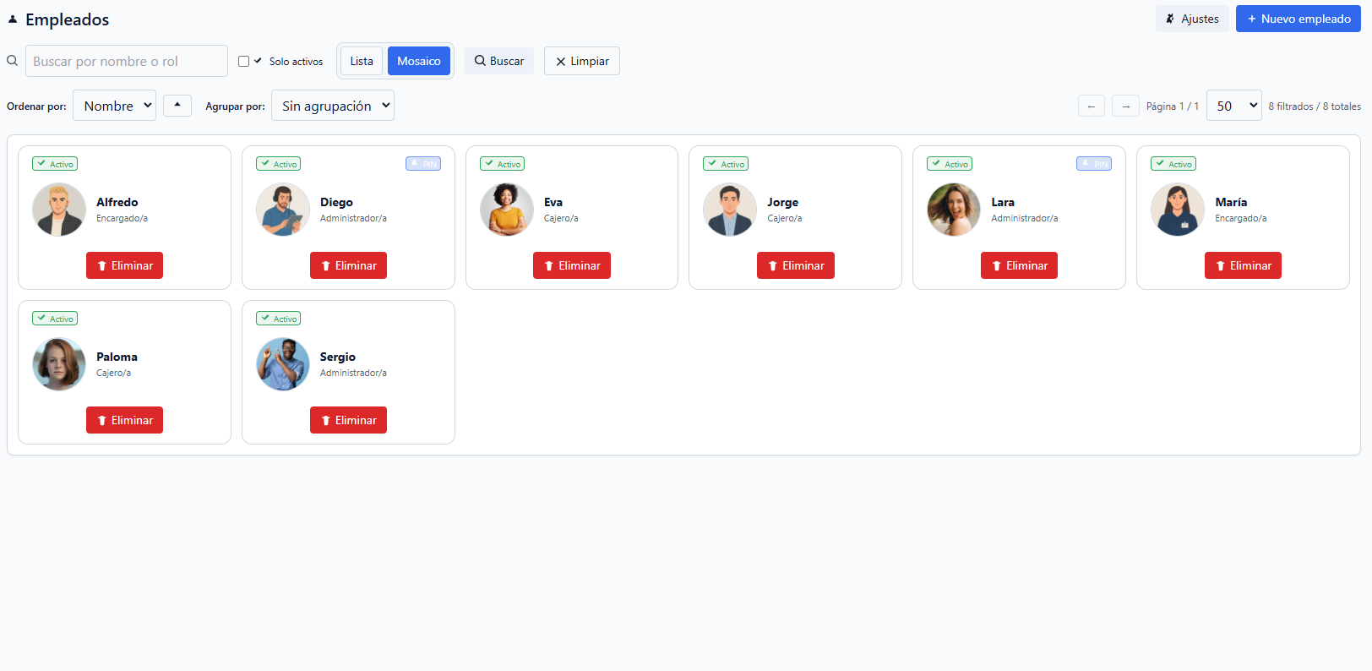Open the page size 50 dropdown
Viewport: 1372px width, 671px height.
pos(1233,106)
